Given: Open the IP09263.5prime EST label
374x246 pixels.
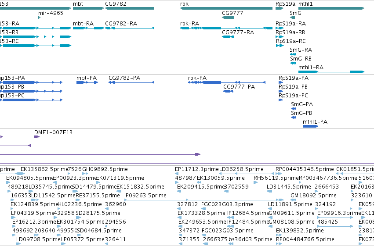Looking at the screenshot, I should click(x=145, y=196).
